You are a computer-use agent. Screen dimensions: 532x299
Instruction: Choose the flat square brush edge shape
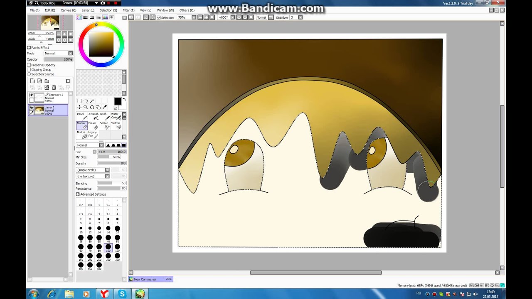(123, 145)
